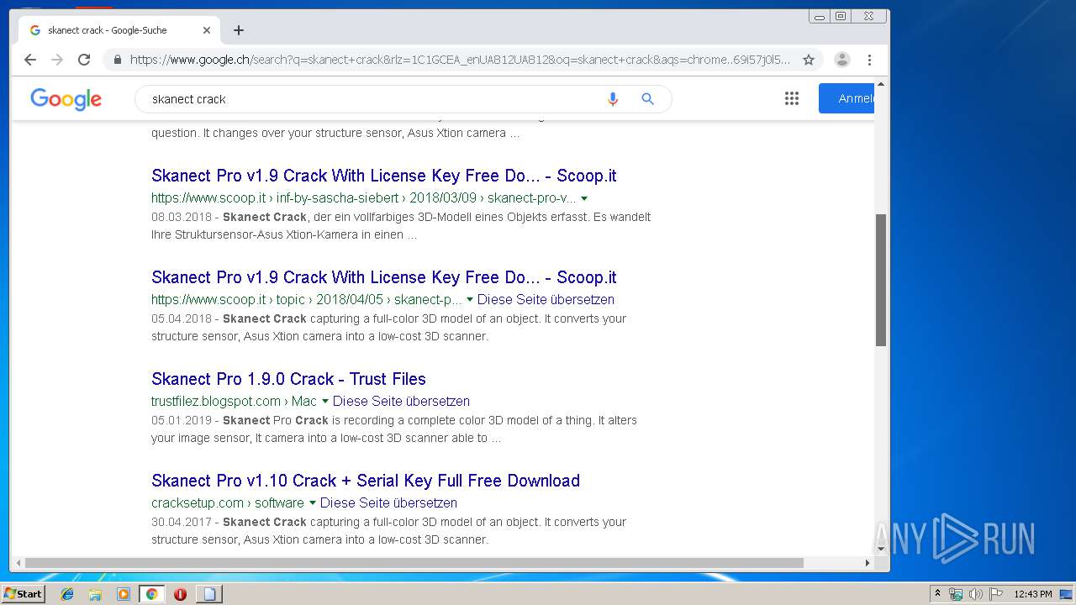Screen dimensions: 1076x605
Task: Click the 12:43 PM clock
Action: pos(1033,594)
